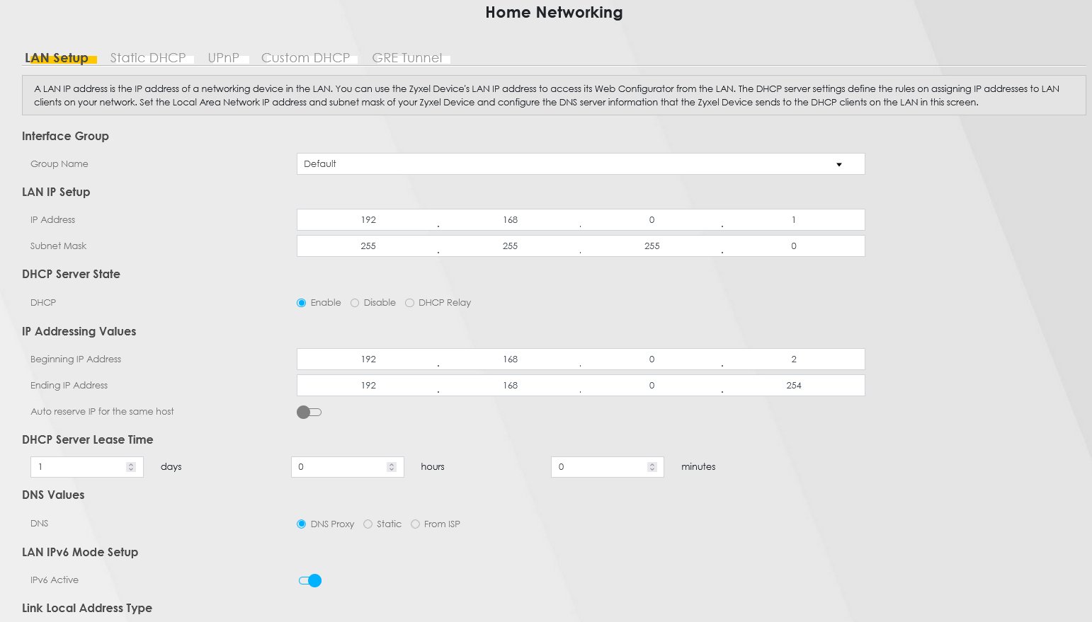Click the last octet of LAN IP Address
The height and width of the screenshot is (622, 1092).
click(793, 220)
